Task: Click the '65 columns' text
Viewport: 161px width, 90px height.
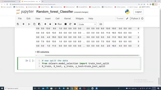Action: [x=43, y=52]
